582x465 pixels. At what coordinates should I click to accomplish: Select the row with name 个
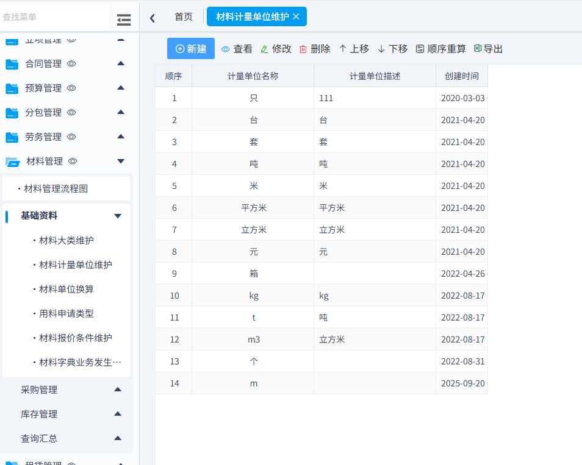(322, 361)
